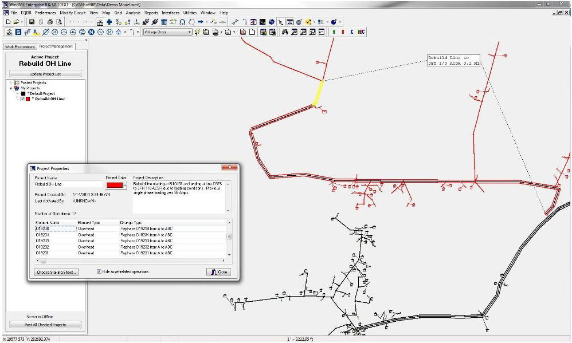Click Choose Staking Sheet button
The height and width of the screenshot is (343, 572).
click(56, 272)
